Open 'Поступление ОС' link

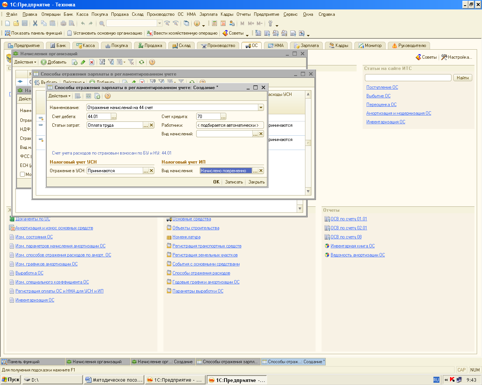382,87
